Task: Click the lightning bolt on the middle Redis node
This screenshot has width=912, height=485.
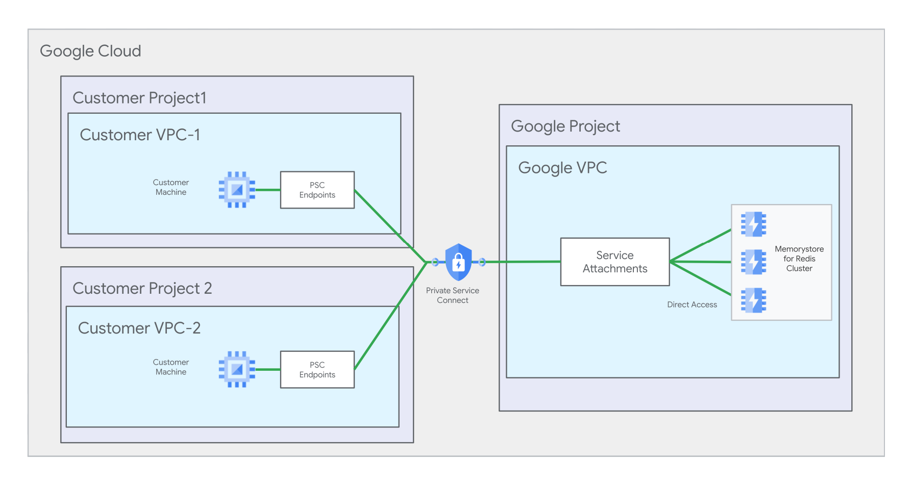Action: click(x=753, y=262)
